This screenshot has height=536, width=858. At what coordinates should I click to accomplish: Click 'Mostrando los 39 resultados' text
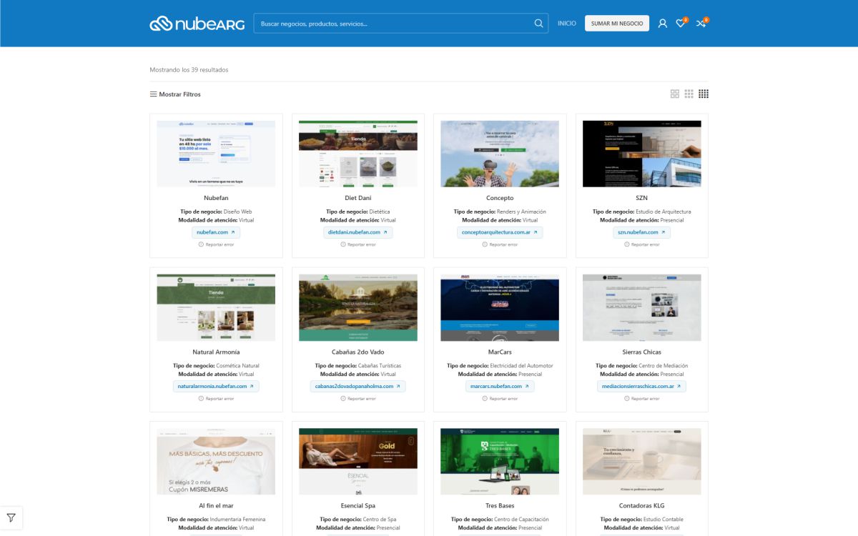(x=189, y=70)
